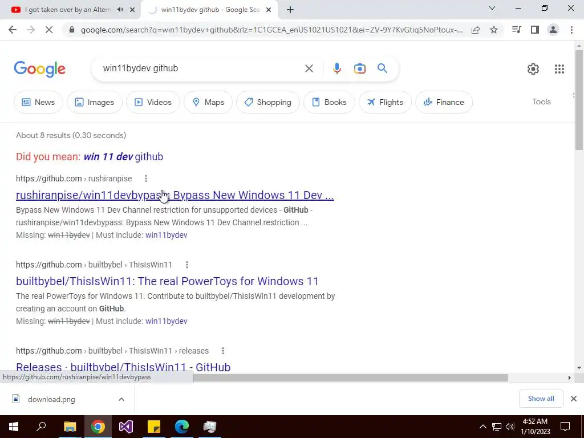Click the share page icon in address bar
This screenshot has height=438, width=584.
(x=476, y=30)
